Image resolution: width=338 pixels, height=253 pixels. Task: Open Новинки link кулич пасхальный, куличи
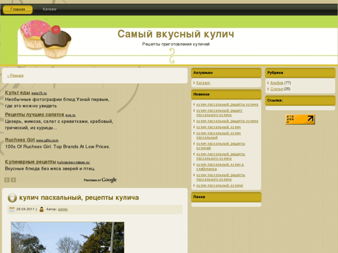[219, 185]
